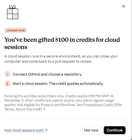
Task: Dismiss the offer with Not now
Action: click(91, 130)
